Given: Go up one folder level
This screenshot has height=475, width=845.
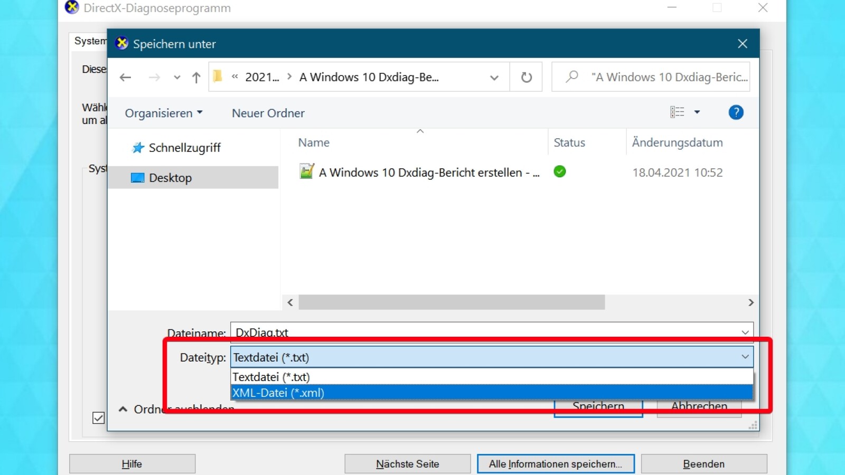Looking at the screenshot, I should point(196,78).
